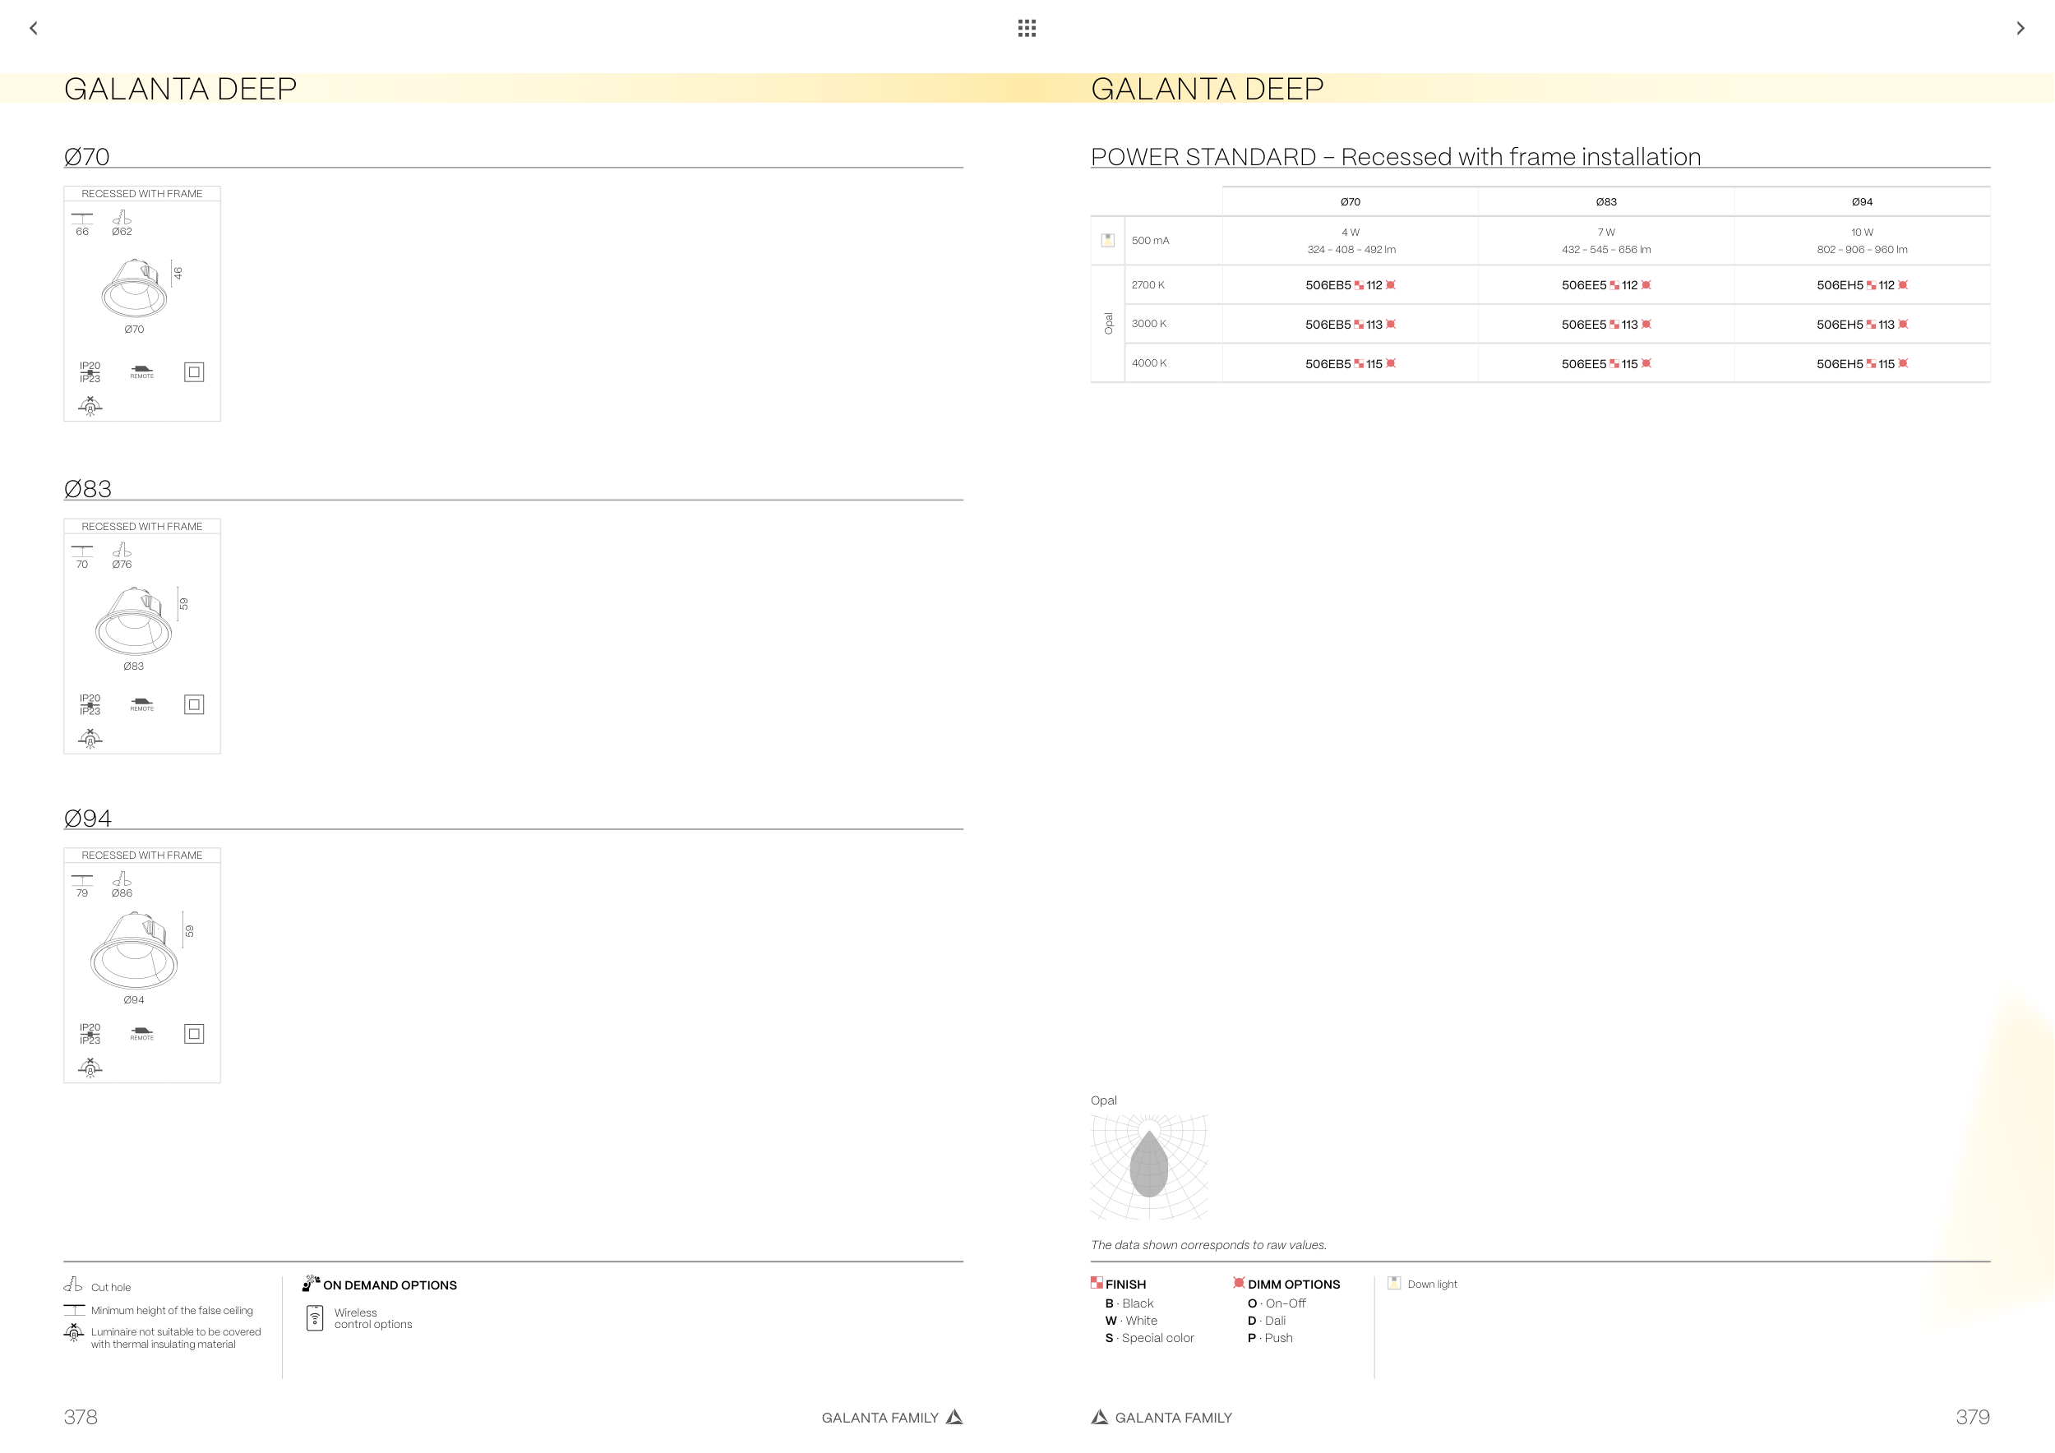This screenshot has height=1453, width=2055.
Task: Click the Opal light distribution diagram
Action: click(x=1149, y=1166)
